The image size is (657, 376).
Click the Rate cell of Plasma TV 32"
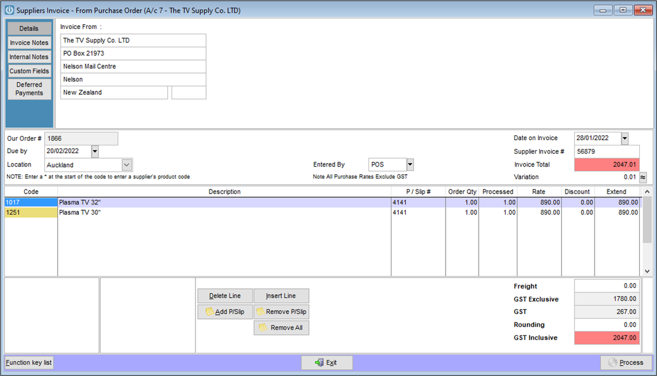[539, 202]
